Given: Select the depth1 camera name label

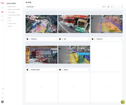Looking at the screenshot, I should (66, 70).
